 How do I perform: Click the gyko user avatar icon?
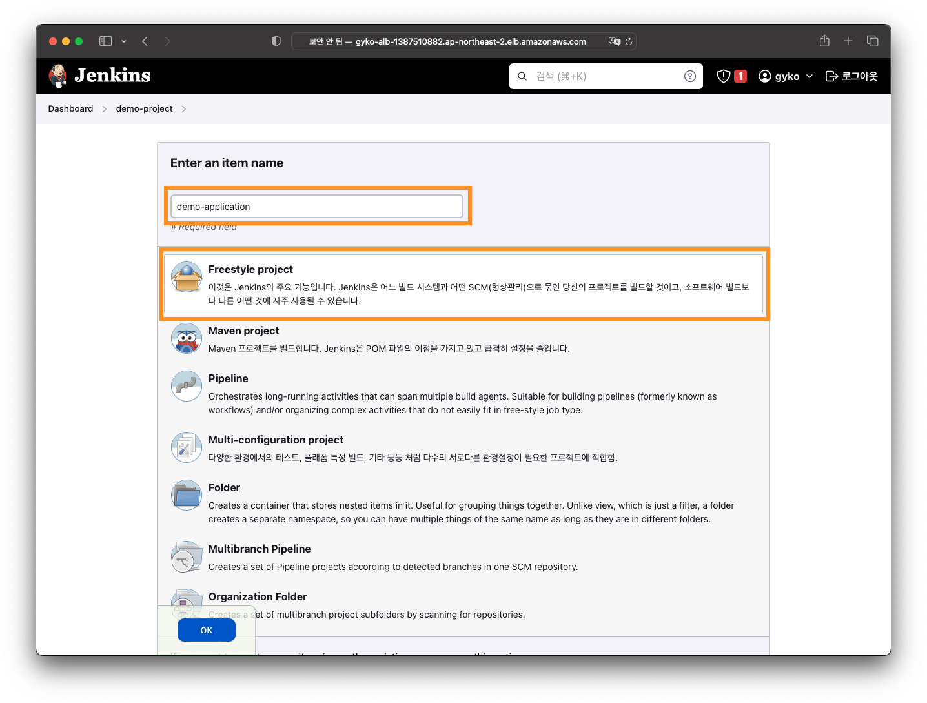click(x=765, y=76)
